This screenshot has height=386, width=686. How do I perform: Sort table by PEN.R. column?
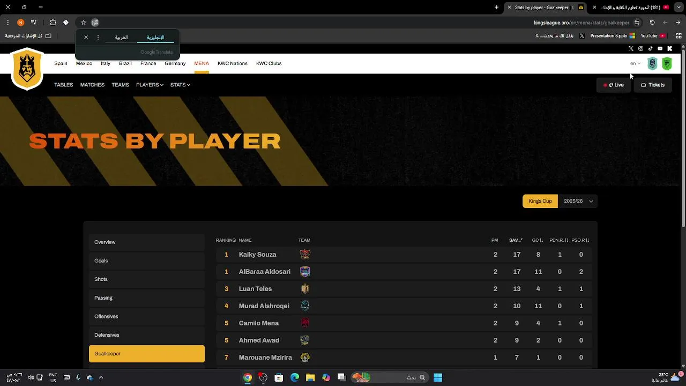click(559, 240)
